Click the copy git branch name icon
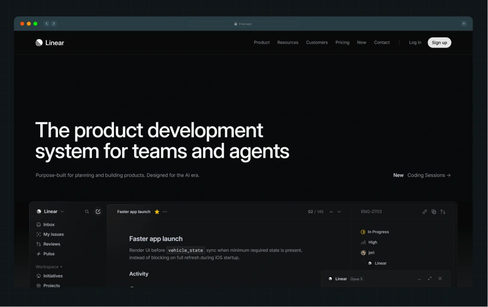 coord(443,212)
